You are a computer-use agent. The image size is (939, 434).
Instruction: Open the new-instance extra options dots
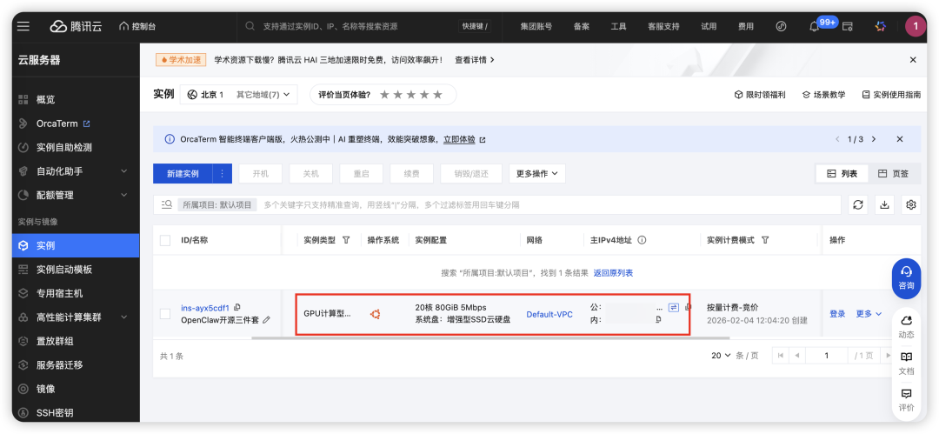[x=223, y=174]
